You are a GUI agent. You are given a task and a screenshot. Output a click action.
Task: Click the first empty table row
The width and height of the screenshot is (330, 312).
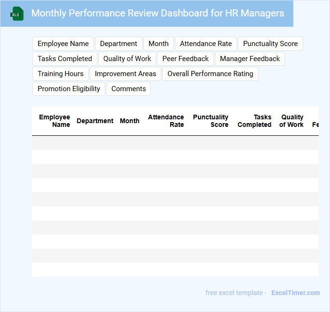click(175, 143)
